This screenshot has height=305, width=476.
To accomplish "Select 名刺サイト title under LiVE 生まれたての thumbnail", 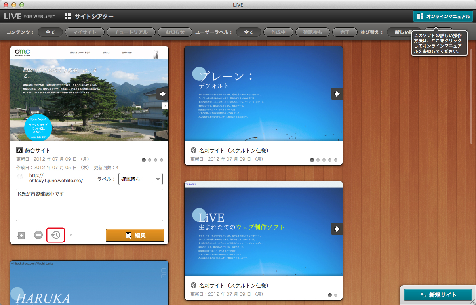I will point(234,285).
